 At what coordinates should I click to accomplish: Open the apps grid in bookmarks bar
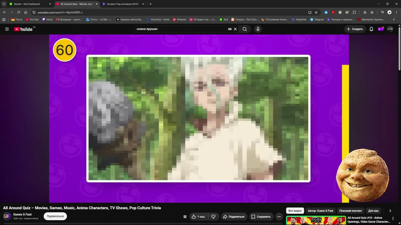pos(4,19)
